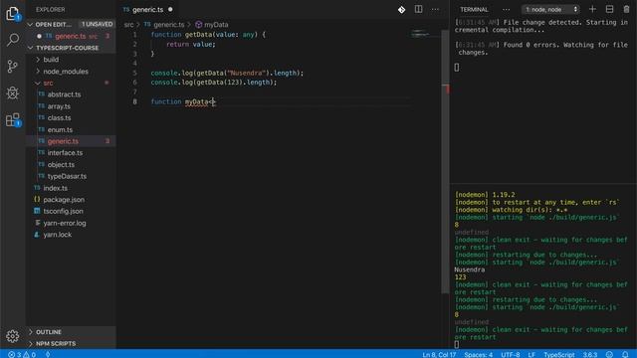Place cursor on line 8 myData code
This screenshot has height=358, width=637.
(x=183, y=101)
